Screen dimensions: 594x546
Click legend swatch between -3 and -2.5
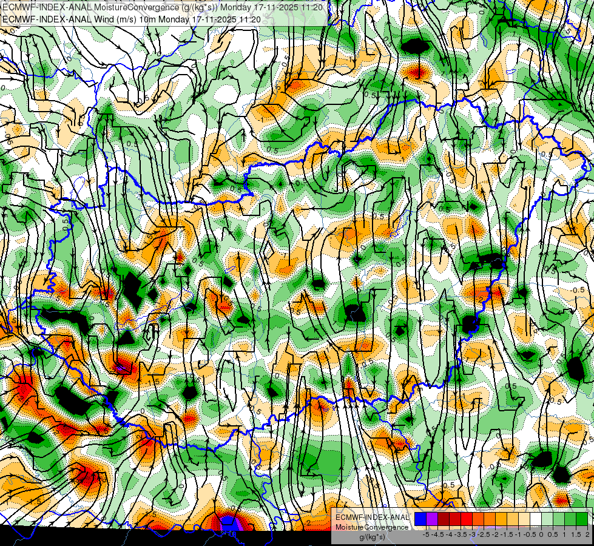pyautogui.click(x=478, y=519)
